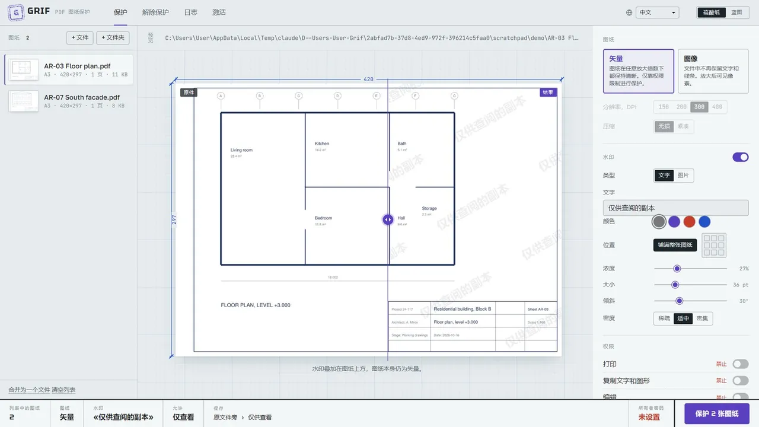Click the + 文件 button
Viewport: 759px width, 427px height.
coord(80,37)
